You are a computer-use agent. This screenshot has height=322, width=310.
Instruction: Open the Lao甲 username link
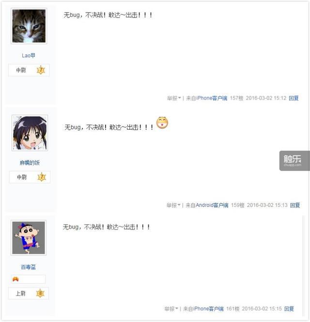coord(29,56)
